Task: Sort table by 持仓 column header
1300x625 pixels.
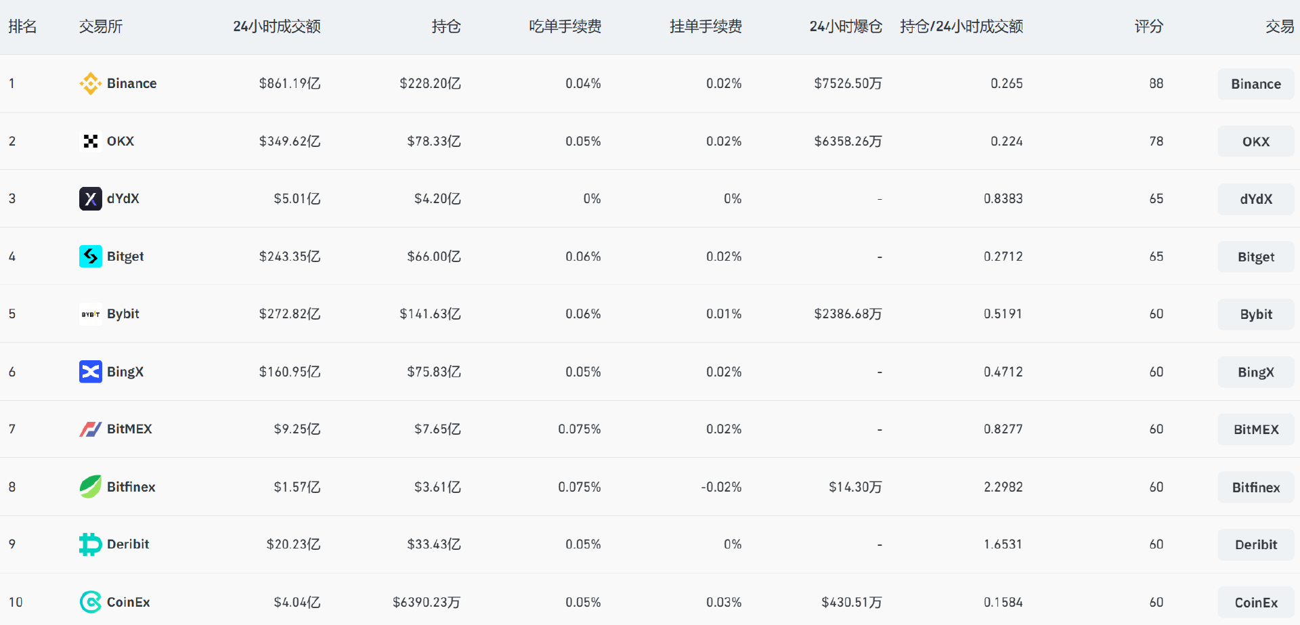Action: tap(446, 26)
